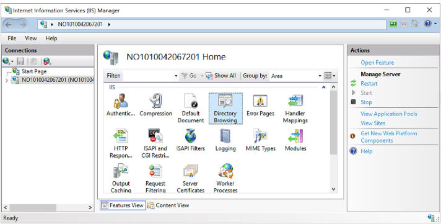Click the Save connections toolbar icon
The image size is (441, 224).
tap(20, 61)
